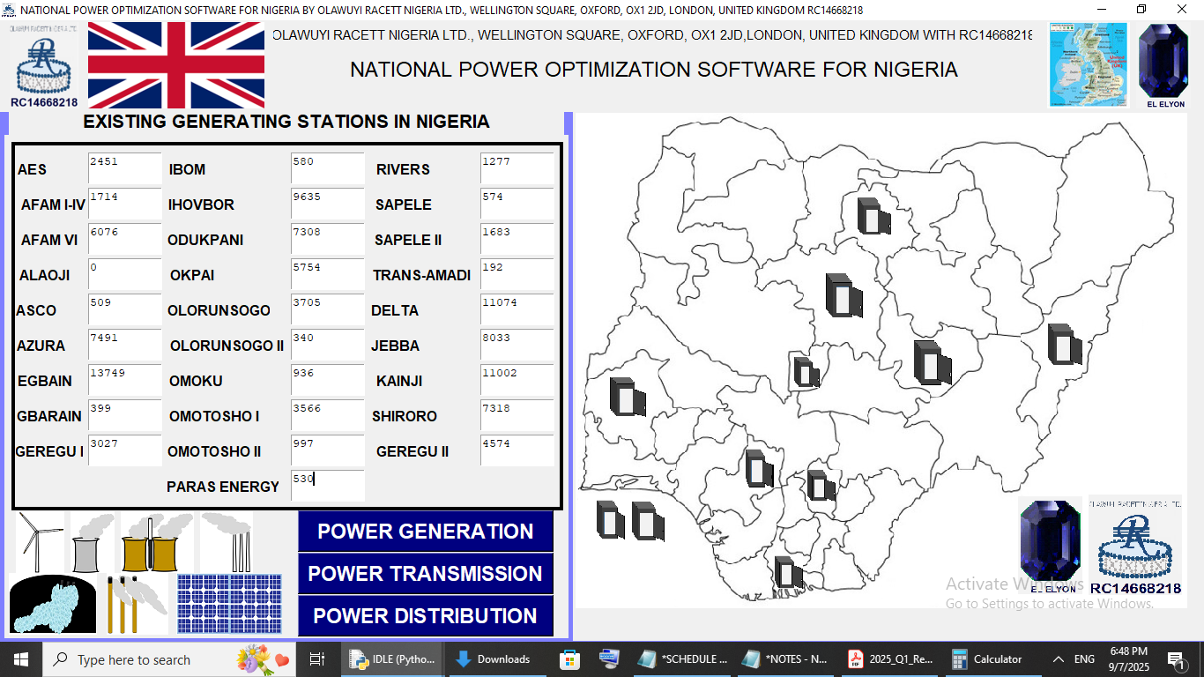1204x677 pixels.
Task: Open the POWER GENERATION section
Action: (x=425, y=532)
